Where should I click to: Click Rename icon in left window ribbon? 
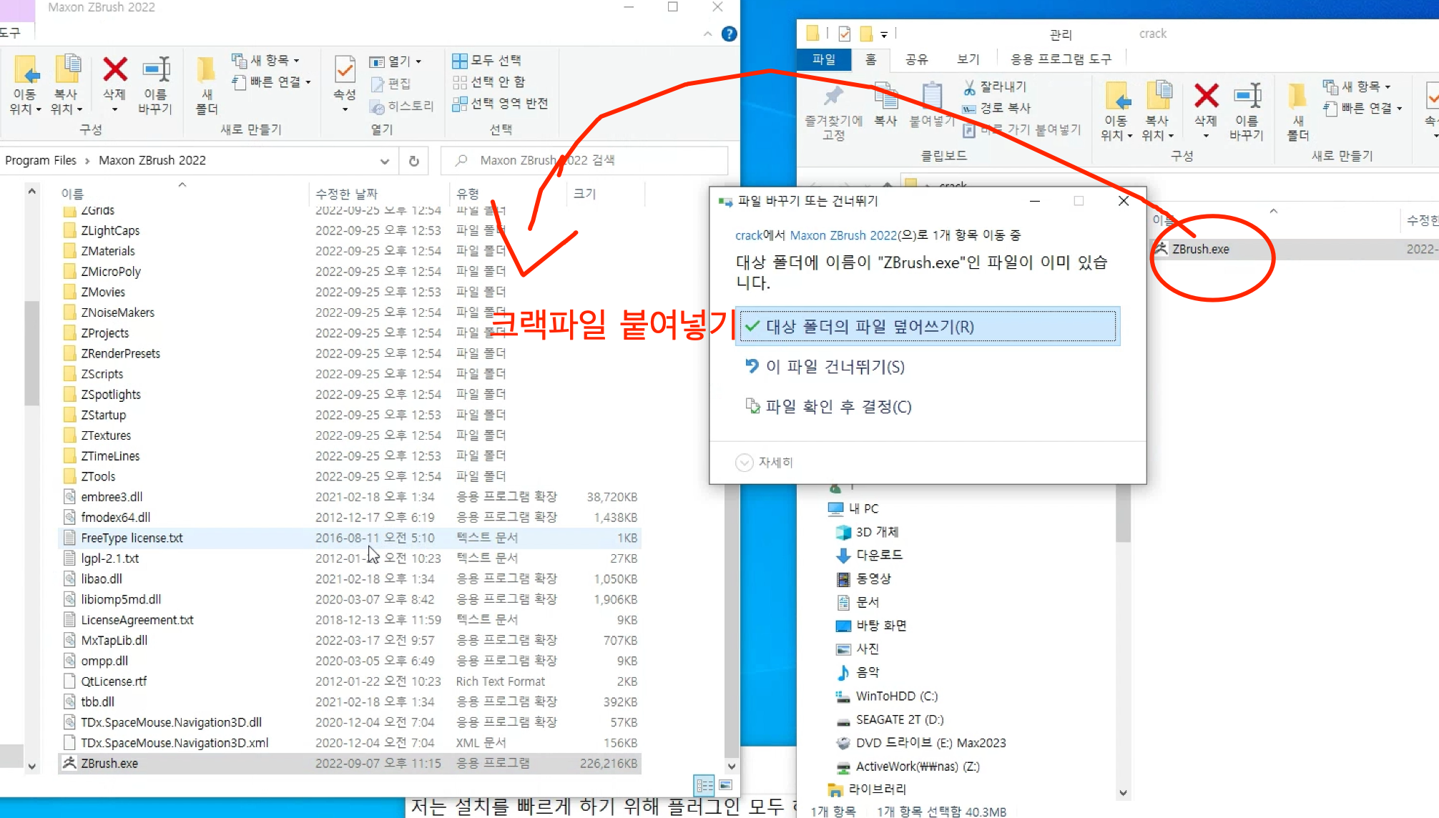[x=155, y=70]
